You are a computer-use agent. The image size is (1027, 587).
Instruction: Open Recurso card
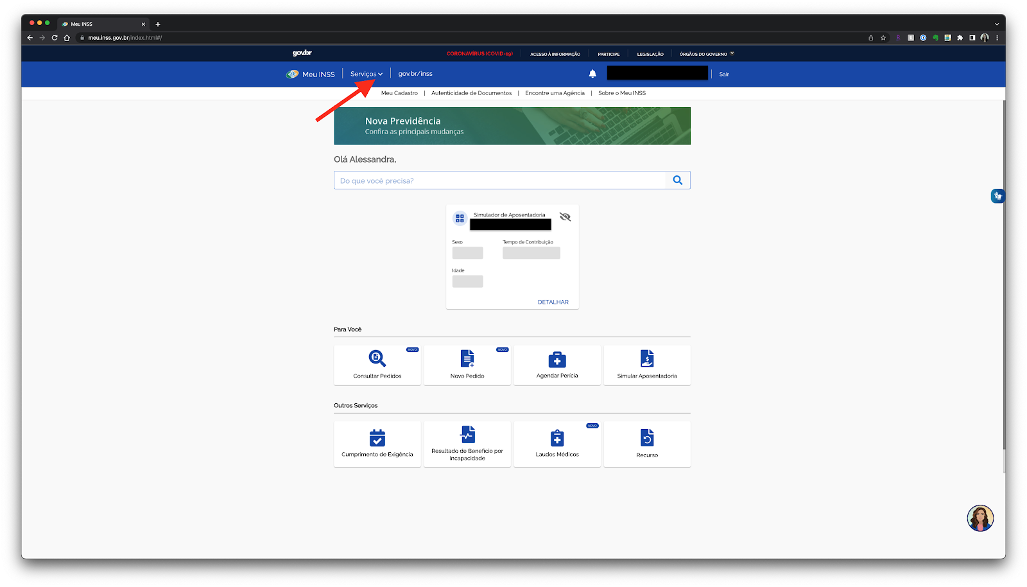click(x=647, y=444)
